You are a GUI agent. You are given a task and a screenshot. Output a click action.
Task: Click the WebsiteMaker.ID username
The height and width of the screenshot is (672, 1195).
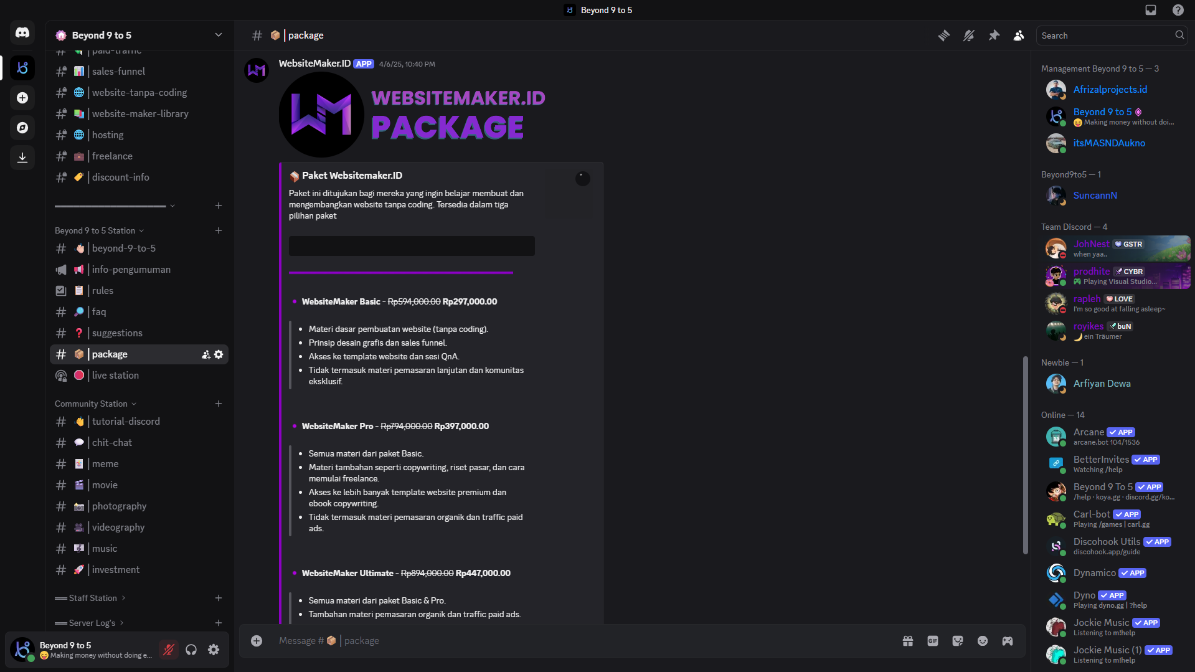coord(314,64)
